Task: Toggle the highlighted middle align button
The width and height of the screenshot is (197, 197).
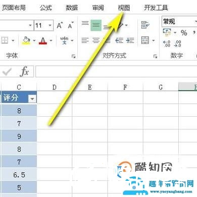Action: [x=96, y=25]
